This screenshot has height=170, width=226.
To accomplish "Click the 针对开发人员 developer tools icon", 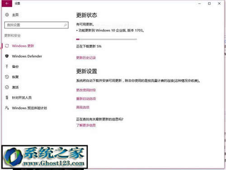I will point(7,97).
